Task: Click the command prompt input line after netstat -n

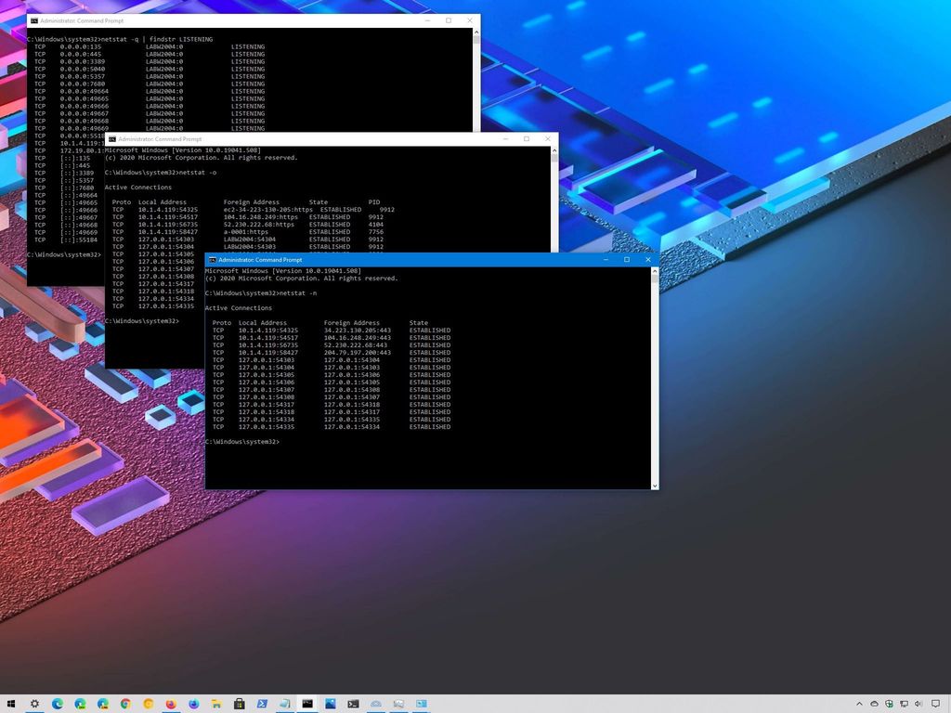Action: point(288,441)
